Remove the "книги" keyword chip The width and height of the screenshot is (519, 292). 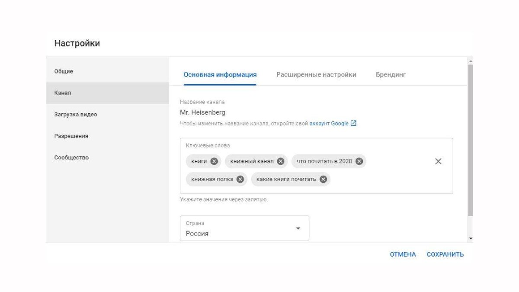214,161
